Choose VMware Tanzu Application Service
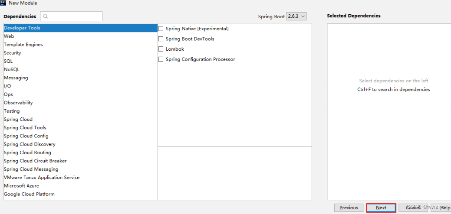This screenshot has width=451, height=214. pyautogui.click(x=81, y=178)
